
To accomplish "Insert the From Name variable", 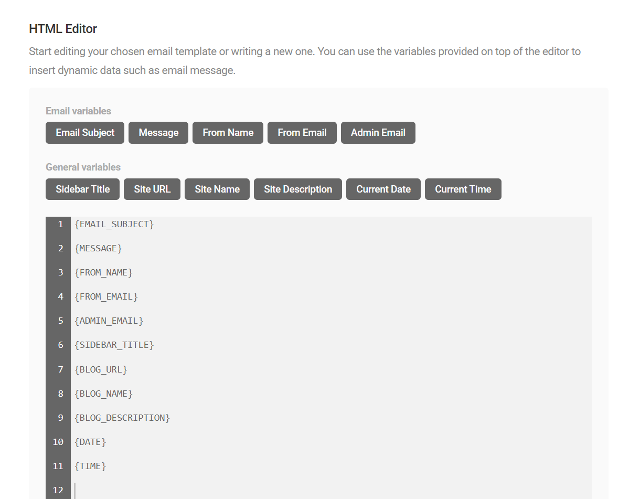I will pyautogui.click(x=228, y=133).
